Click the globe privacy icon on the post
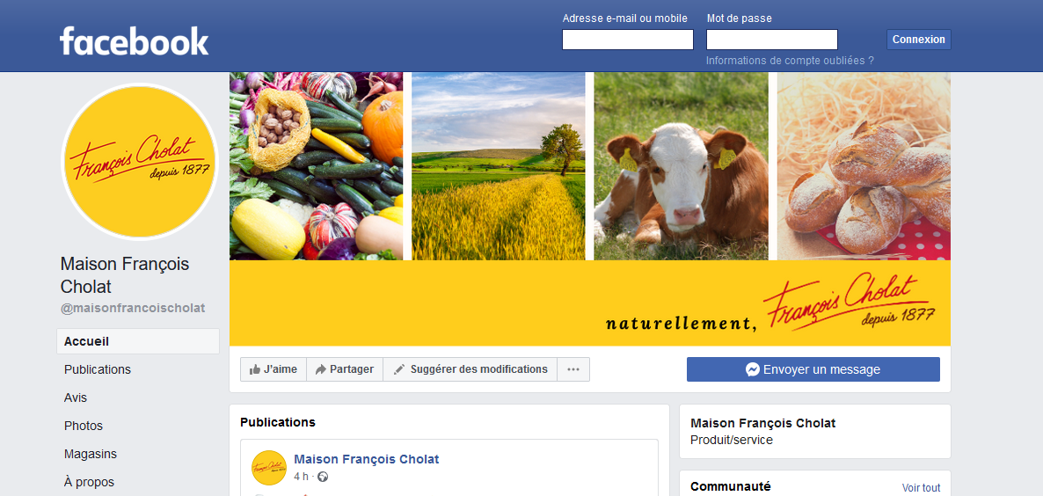 click(x=324, y=477)
